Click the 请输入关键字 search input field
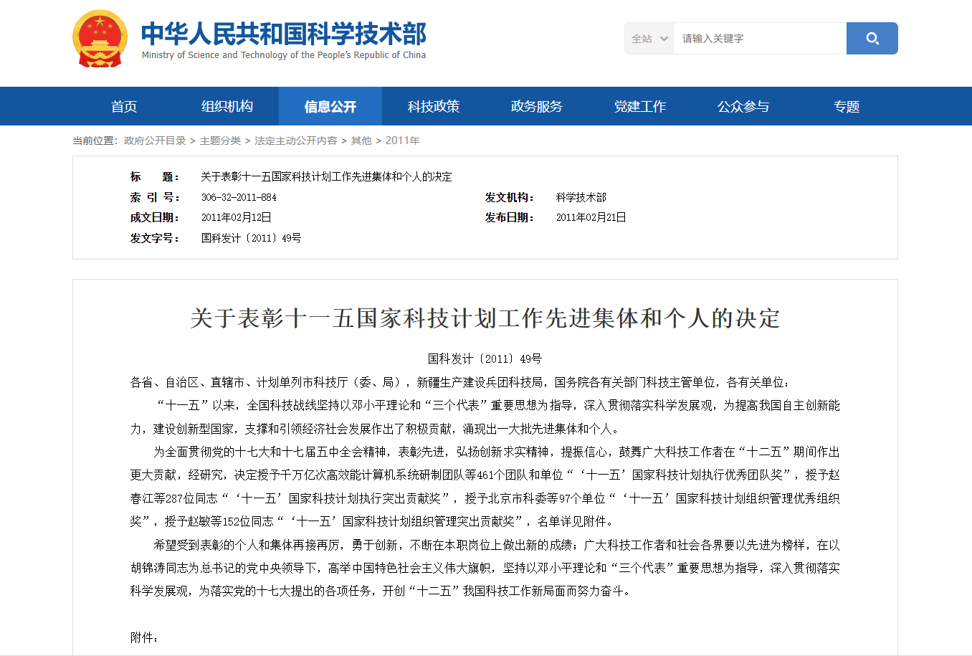The width and height of the screenshot is (972, 656). tap(758, 39)
